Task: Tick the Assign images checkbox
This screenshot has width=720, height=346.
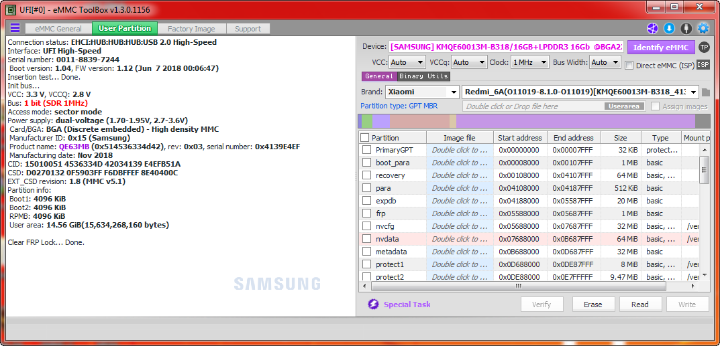Action: point(656,106)
